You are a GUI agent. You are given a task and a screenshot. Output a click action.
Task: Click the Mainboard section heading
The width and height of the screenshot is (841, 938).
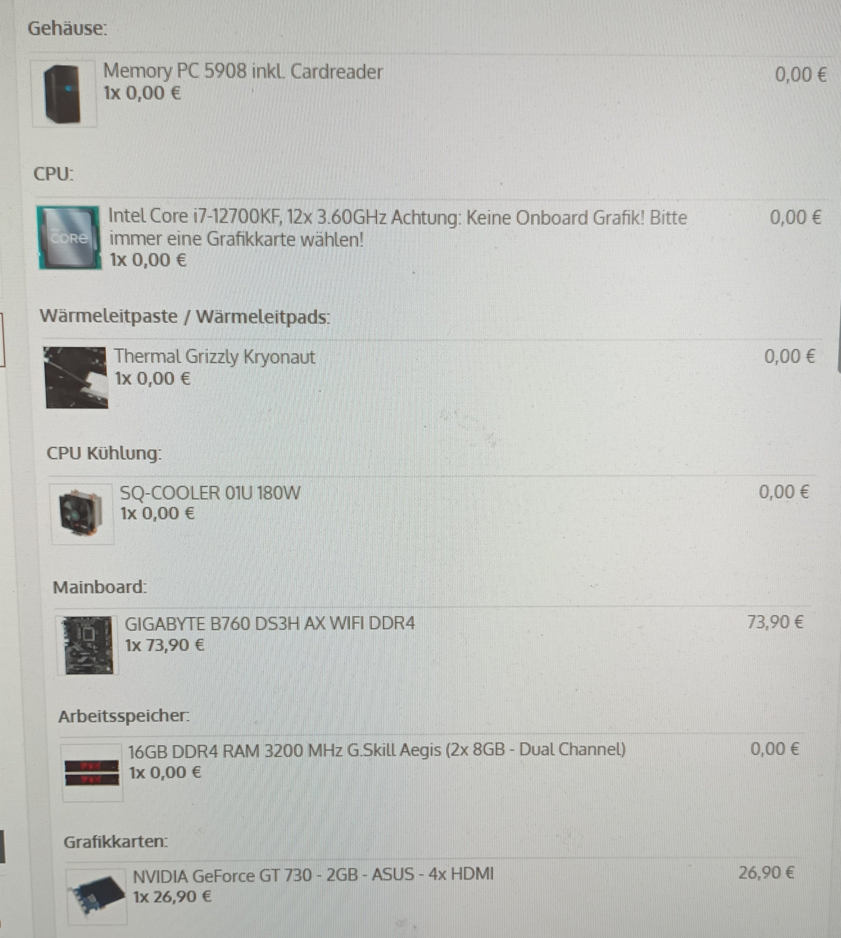click(x=100, y=588)
